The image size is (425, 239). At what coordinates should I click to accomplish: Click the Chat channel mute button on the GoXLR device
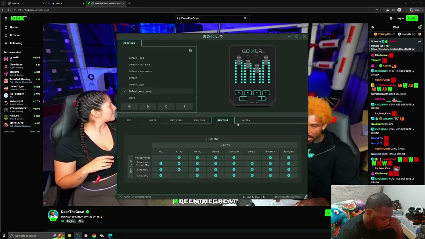click(248, 93)
